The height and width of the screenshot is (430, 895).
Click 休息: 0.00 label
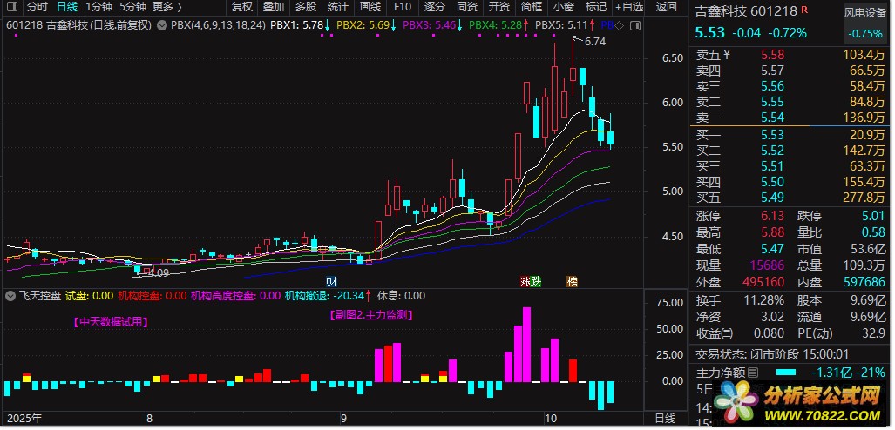401,295
